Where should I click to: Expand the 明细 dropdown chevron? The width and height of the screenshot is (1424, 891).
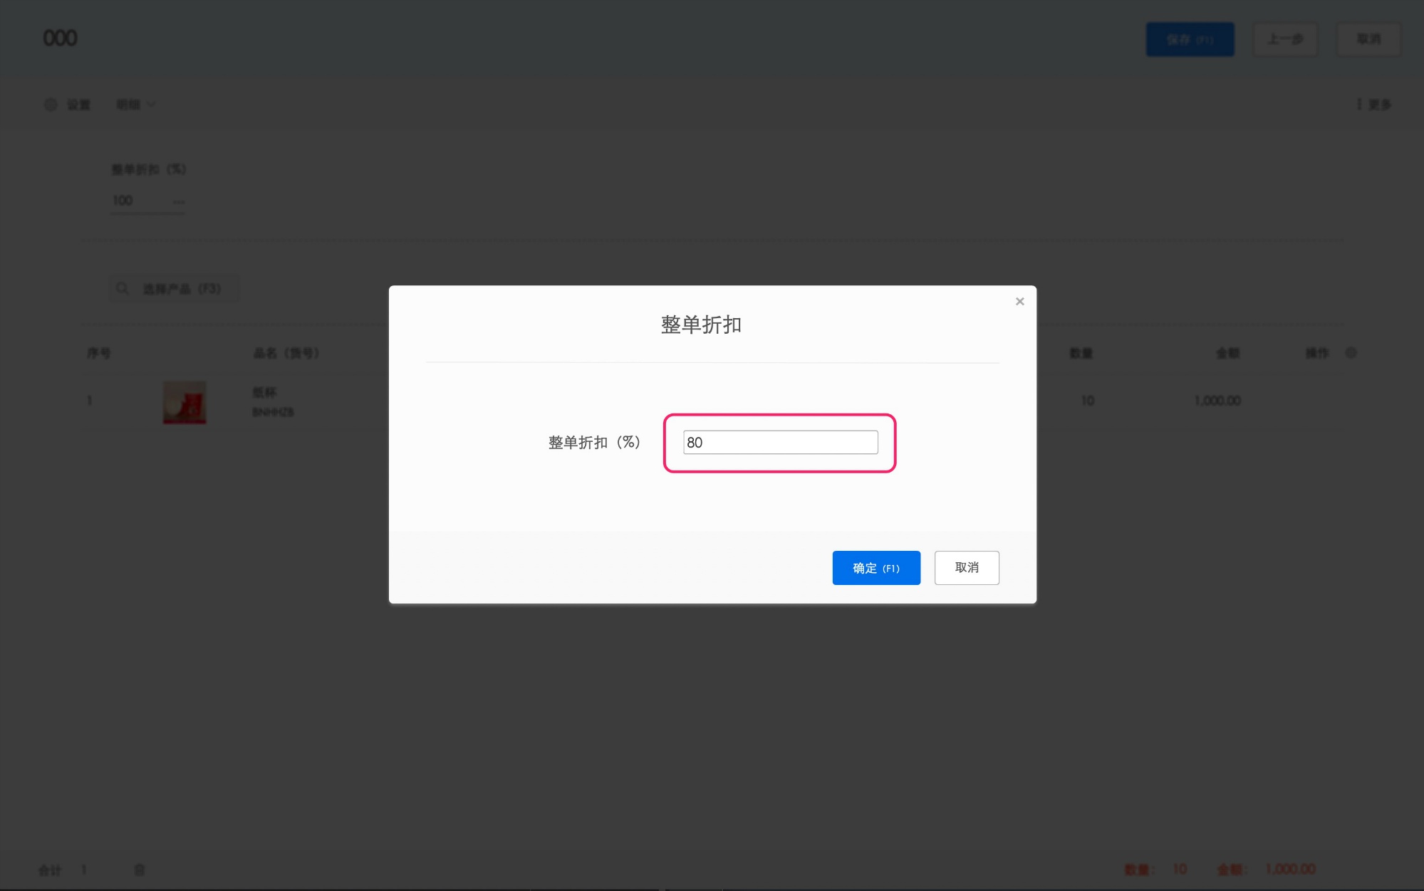coord(151,104)
